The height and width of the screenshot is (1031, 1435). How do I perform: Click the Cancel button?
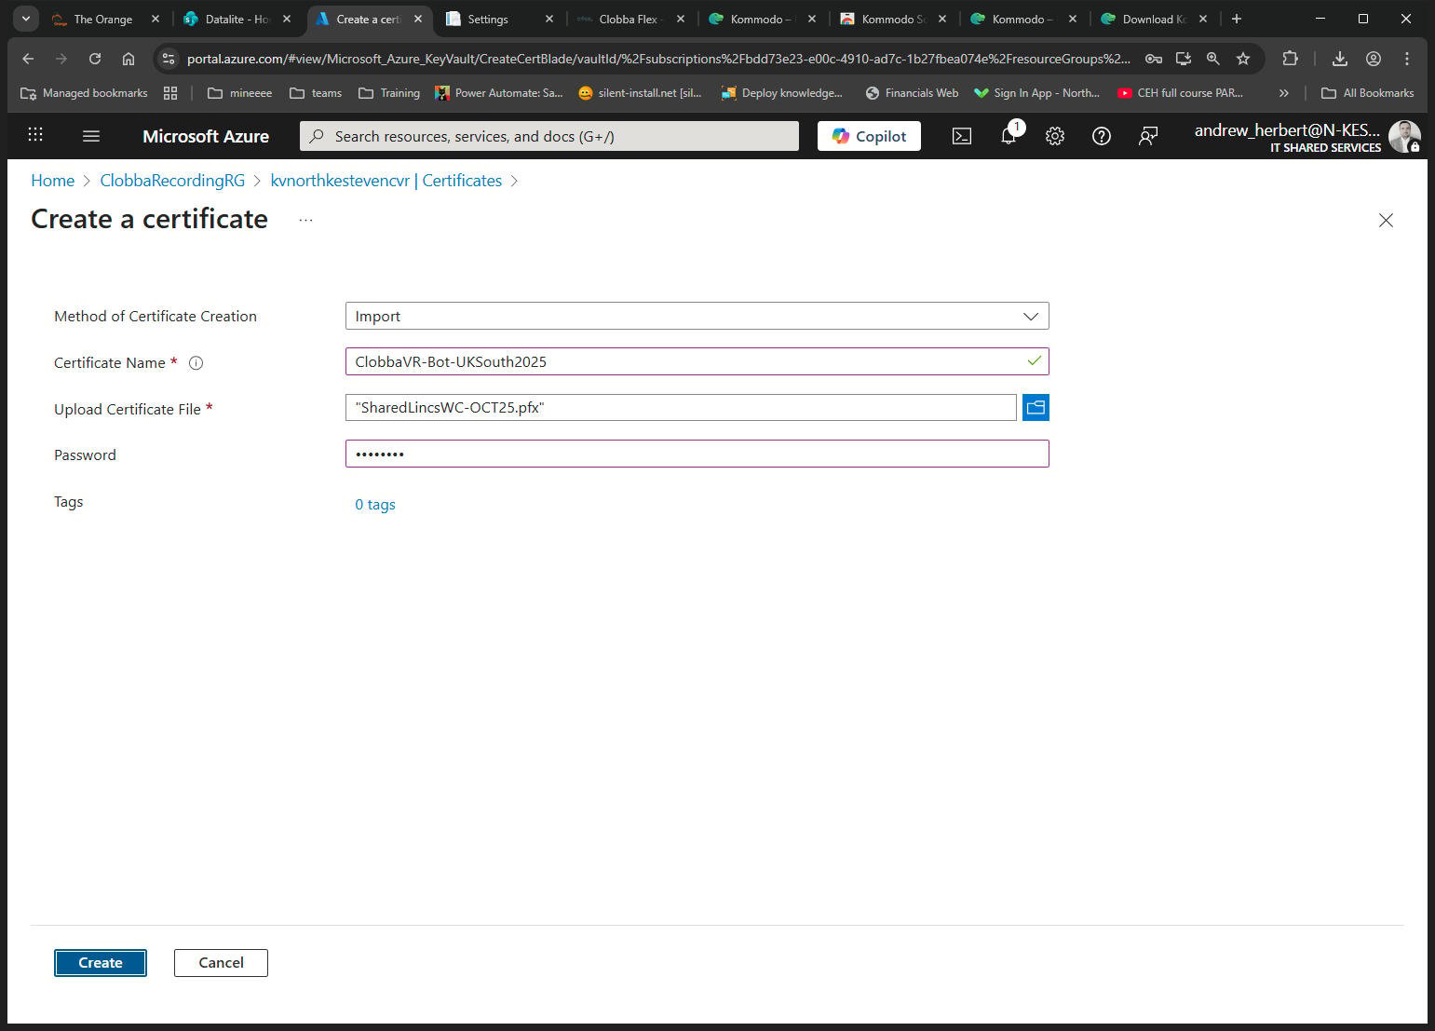(x=221, y=963)
